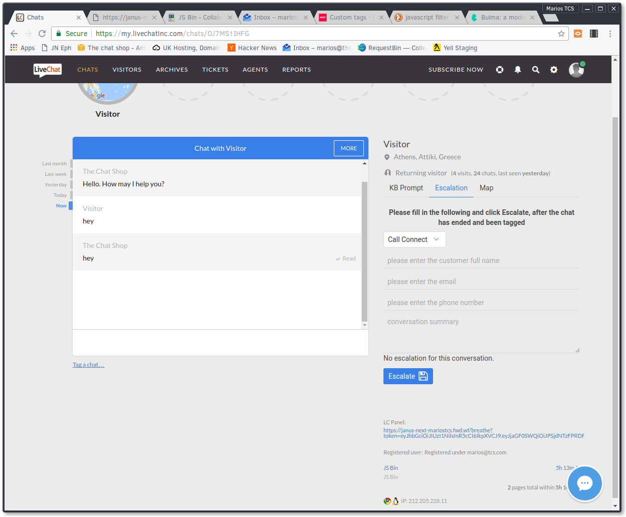The height and width of the screenshot is (517, 626).
Task: Open the agent profile avatar
Action: tap(576, 70)
